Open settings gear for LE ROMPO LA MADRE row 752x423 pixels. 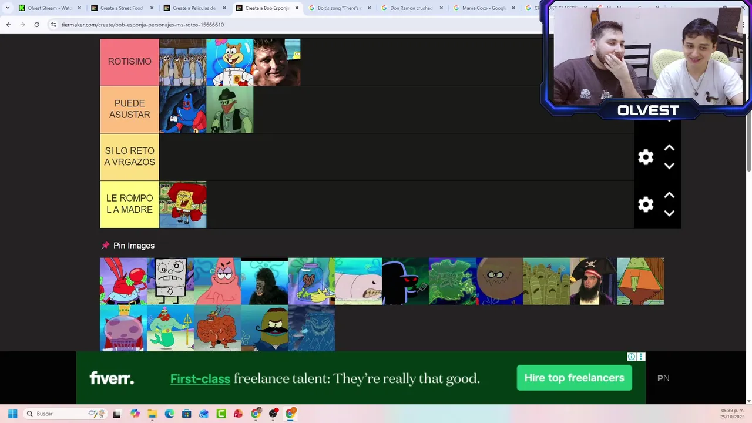646,204
